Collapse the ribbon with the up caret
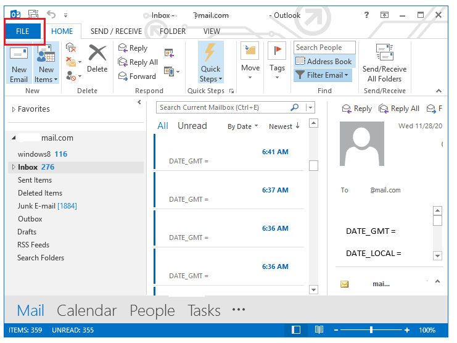Image resolution: width=457 pixels, height=343 pixels. [438, 91]
